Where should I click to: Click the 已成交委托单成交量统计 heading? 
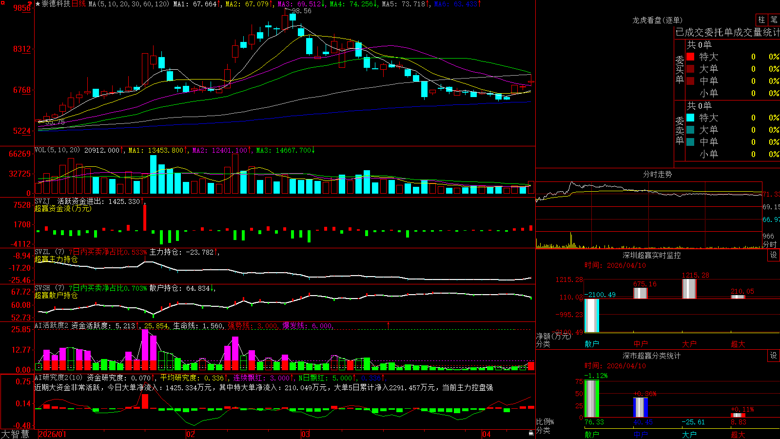click(x=727, y=32)
